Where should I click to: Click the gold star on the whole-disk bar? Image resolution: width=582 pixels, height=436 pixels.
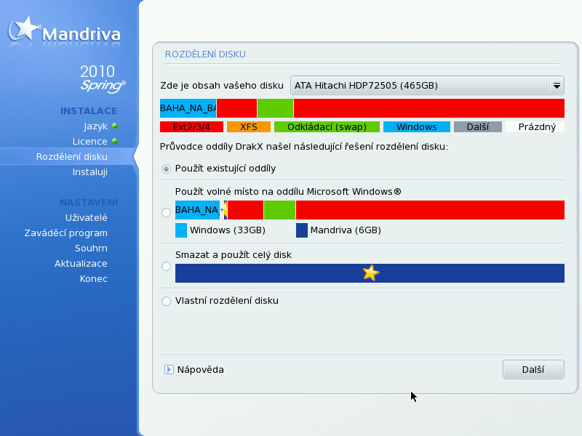pyautogui.click(x=371, y=273)
